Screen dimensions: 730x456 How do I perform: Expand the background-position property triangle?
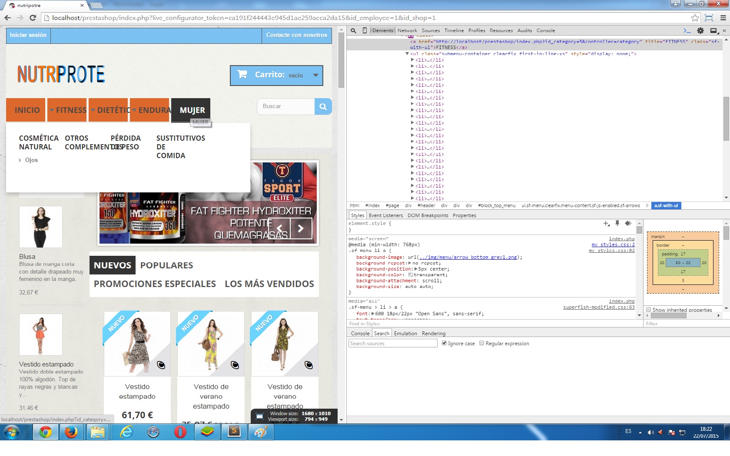(416, 269)
